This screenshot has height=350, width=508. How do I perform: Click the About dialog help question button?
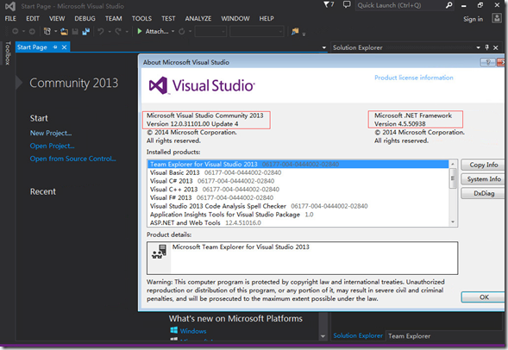click(x=487, y=62)
